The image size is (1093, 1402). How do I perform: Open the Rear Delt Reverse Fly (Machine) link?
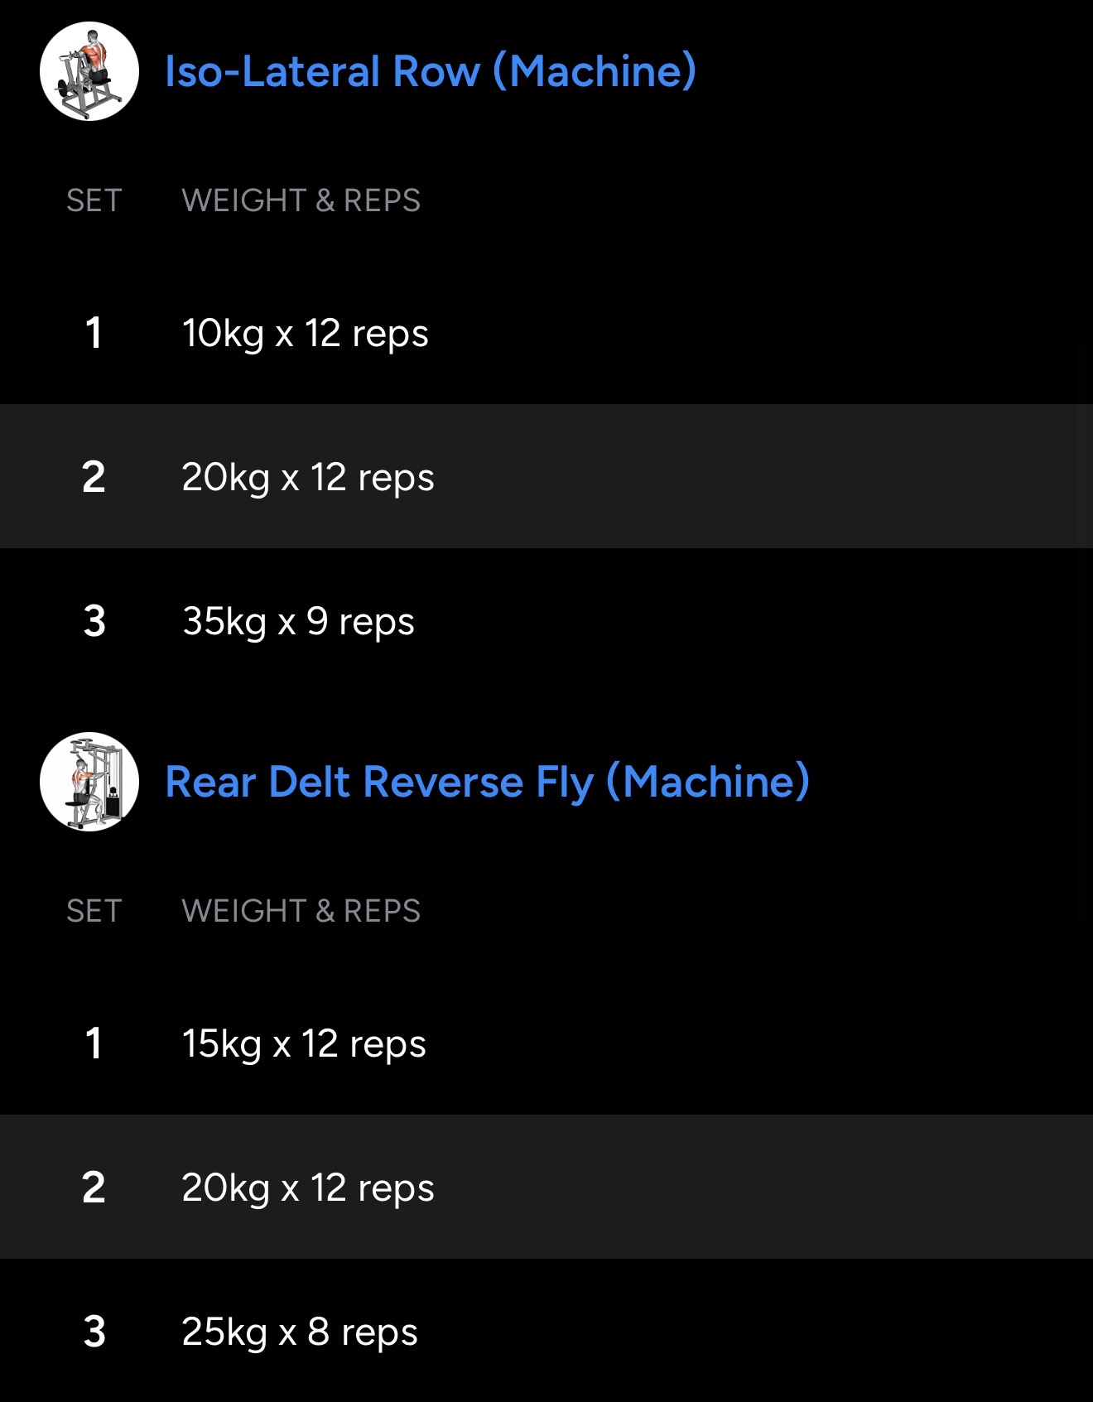487,782
